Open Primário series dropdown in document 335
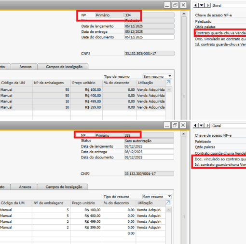Screen dimensions: 246x244 point(109,135)
